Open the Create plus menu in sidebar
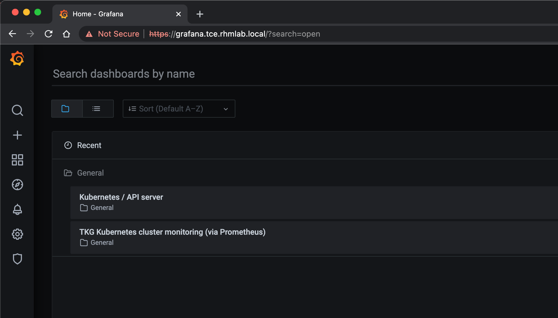The image size is (558, 318). (x=17, y=135)
